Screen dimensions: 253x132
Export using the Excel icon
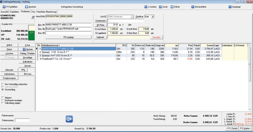pos(160,6)
